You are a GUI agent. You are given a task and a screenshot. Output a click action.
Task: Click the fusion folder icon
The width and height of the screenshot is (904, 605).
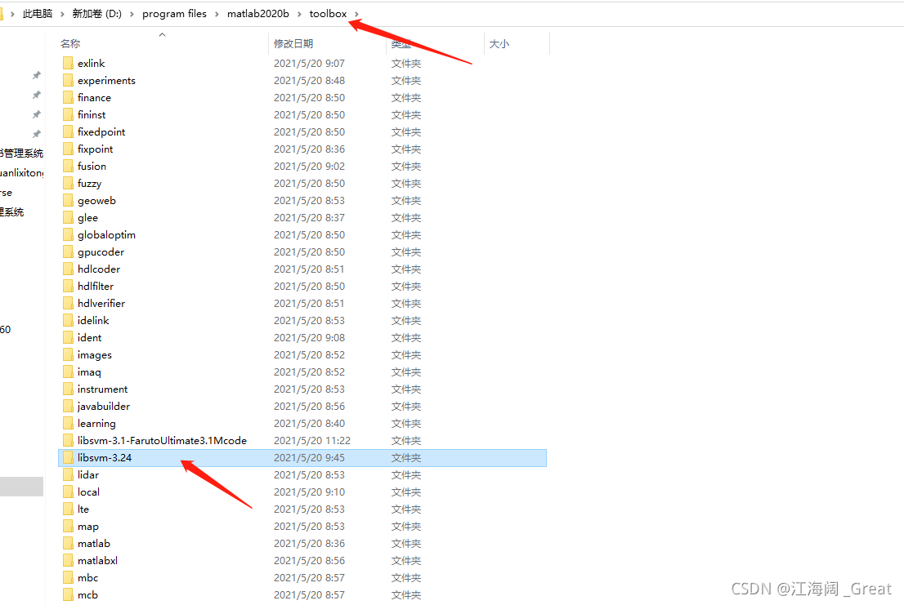coord(68,167)
